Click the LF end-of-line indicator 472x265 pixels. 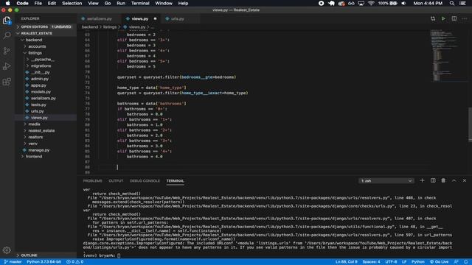pos(404,262)
